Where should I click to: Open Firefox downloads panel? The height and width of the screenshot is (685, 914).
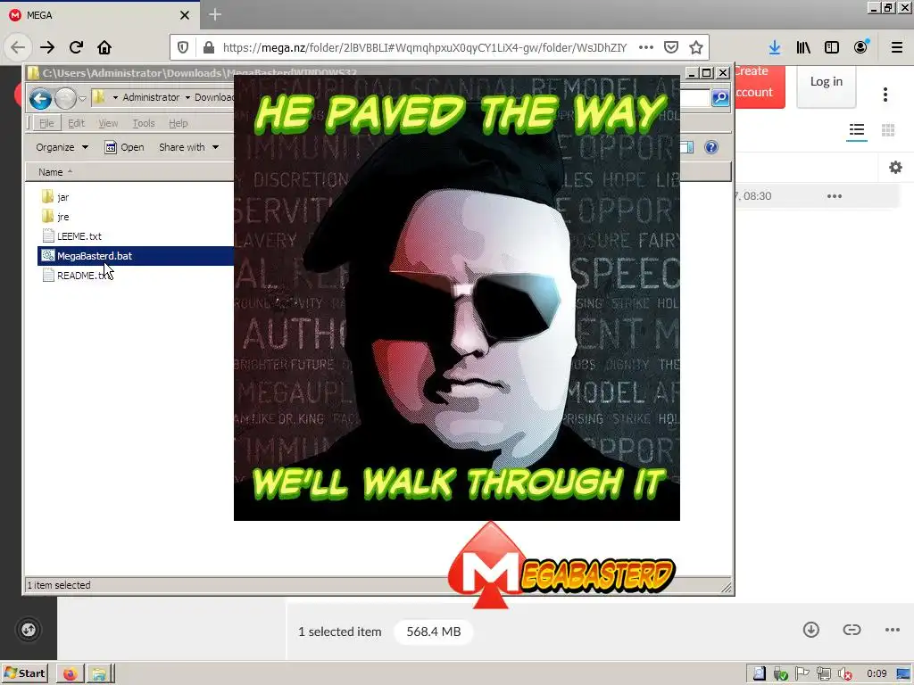click(775, 47)
